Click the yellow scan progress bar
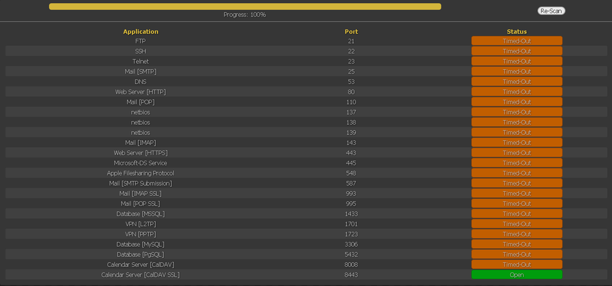Viewport: 612px width, 286px height. [245, 7]
